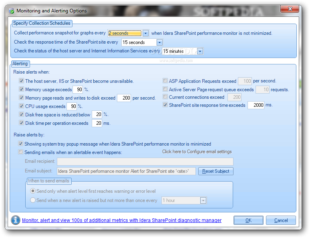Click the Raise alerts when: label

coord(31,72)
